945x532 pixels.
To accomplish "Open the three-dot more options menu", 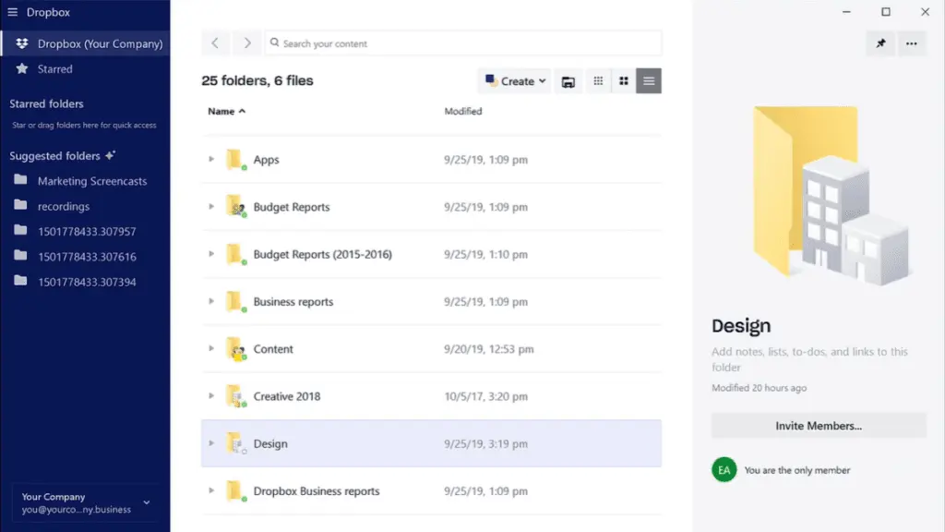I will (911, 43).
